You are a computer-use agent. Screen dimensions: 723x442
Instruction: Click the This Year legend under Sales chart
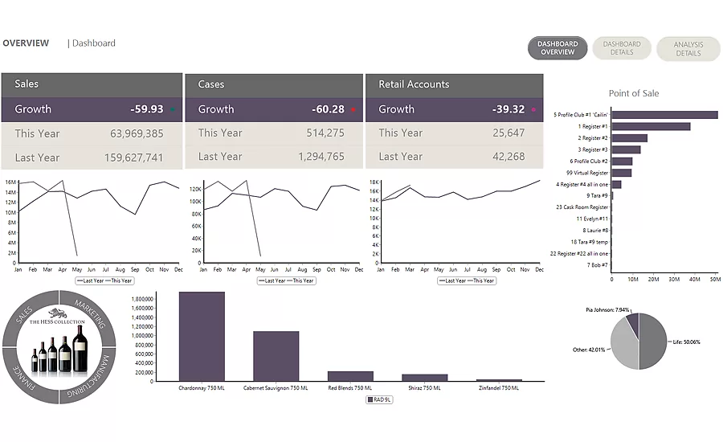click(119, 280)
